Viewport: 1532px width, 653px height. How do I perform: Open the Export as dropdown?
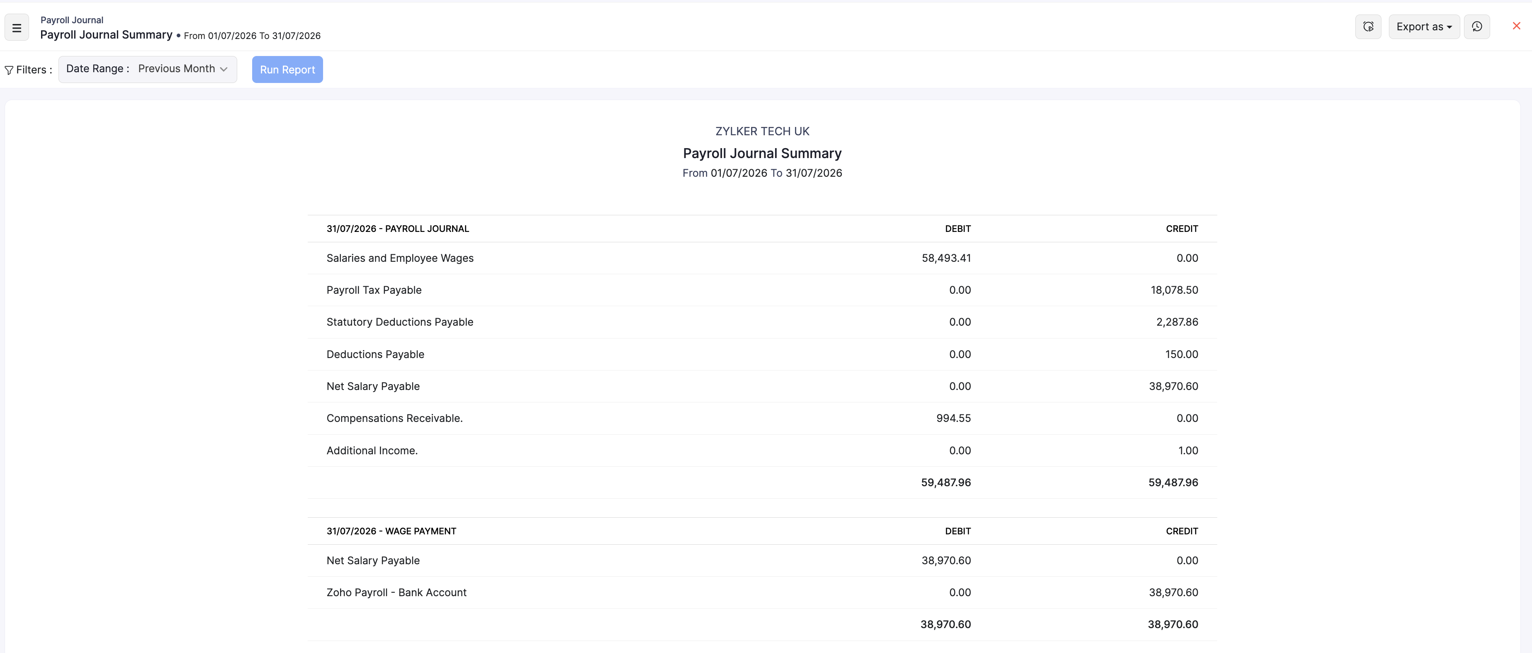tap(1424, 27)
